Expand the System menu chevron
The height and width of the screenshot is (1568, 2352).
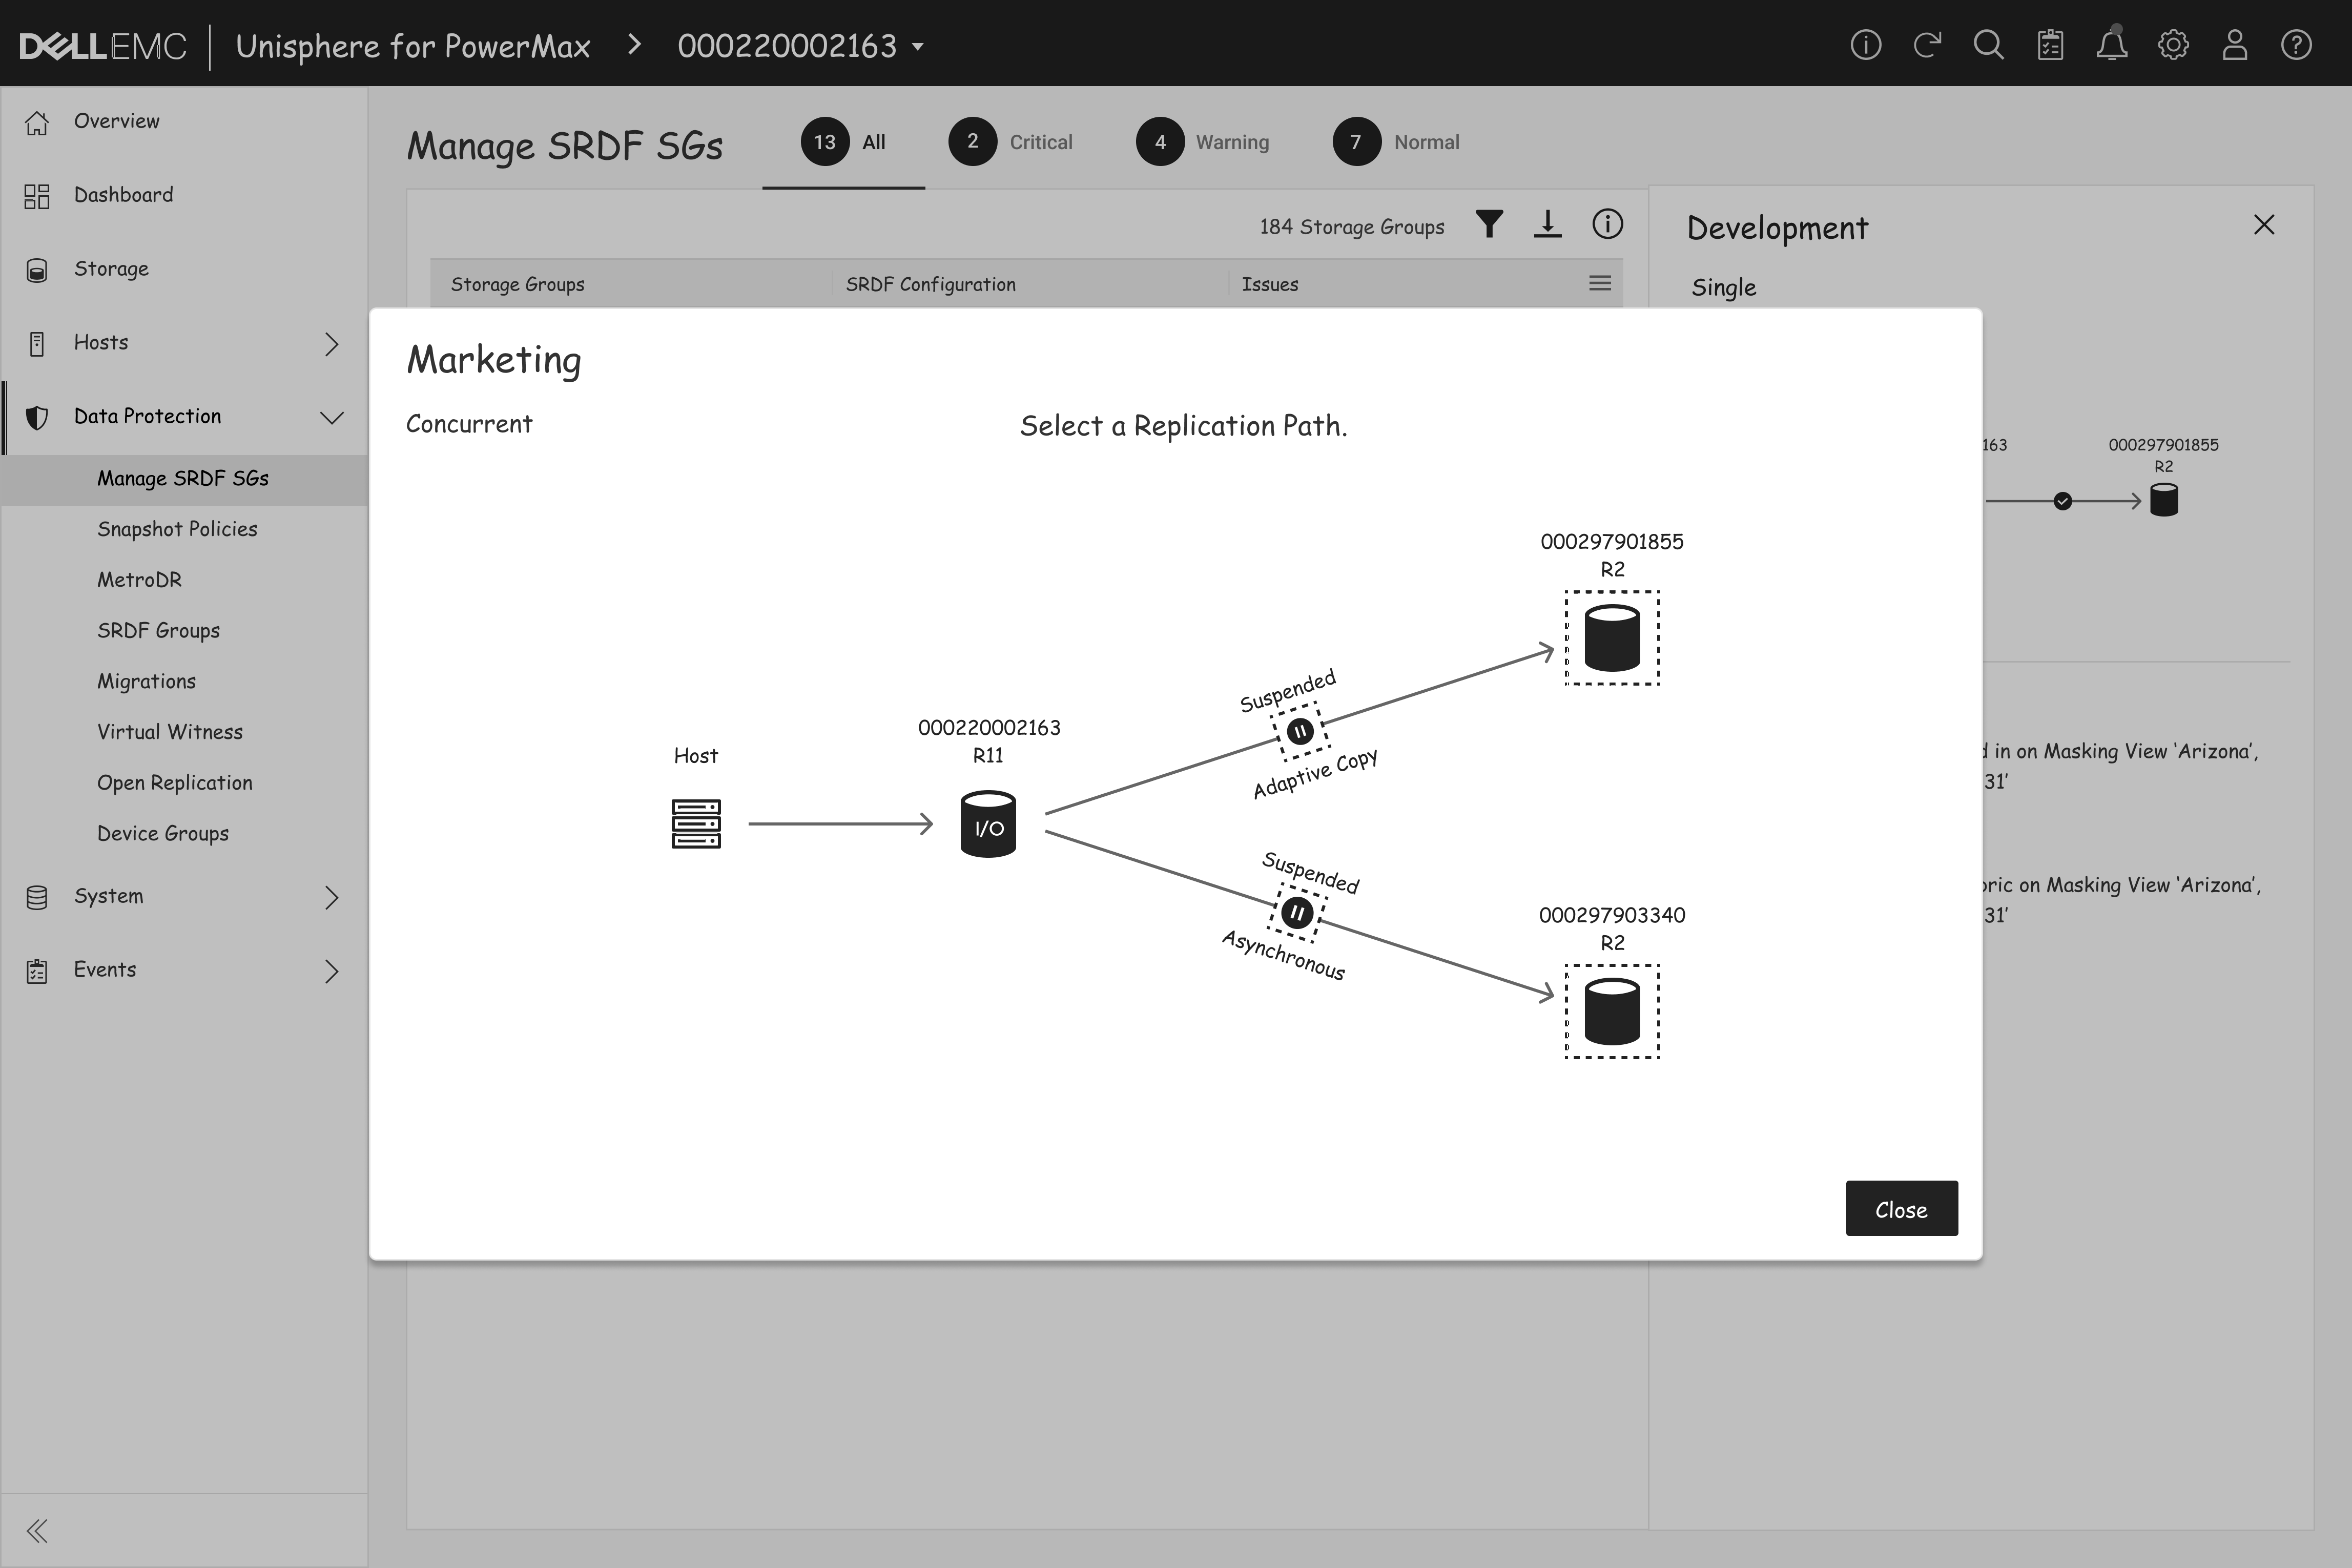(x=331, y=897)
